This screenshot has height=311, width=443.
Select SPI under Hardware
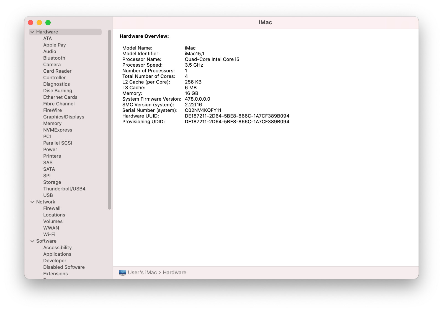[x=47, y=176]
